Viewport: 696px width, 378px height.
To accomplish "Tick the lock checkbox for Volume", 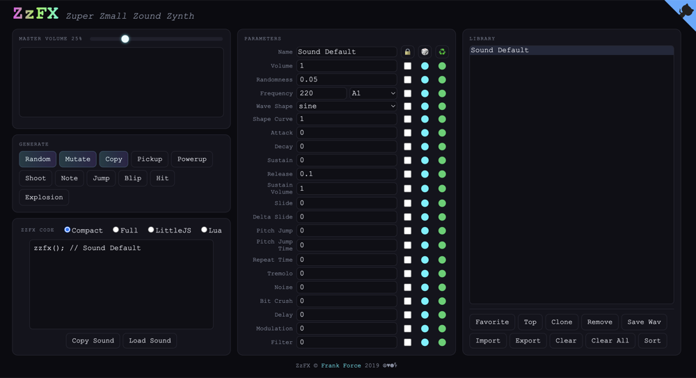I will pyautogui.click(x=407, y=66).
